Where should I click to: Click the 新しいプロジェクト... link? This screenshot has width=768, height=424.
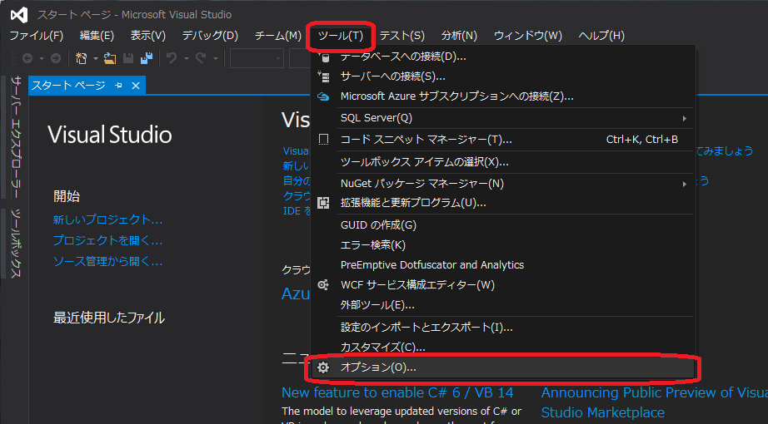coord(107,219)
